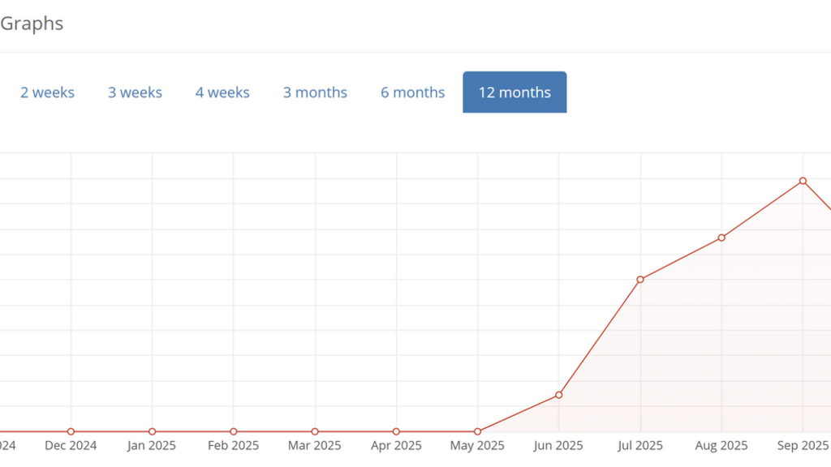
Task: Select the Aug 2025 data point marker
Action: tap(721, 238)
